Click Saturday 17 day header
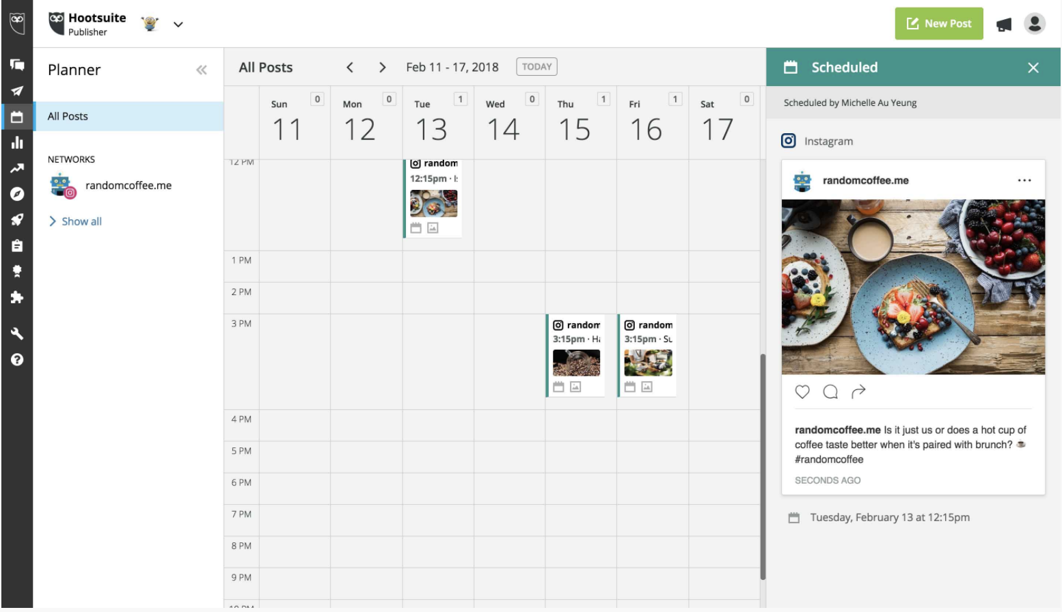 pyautogui.click(x=724, y=123)
